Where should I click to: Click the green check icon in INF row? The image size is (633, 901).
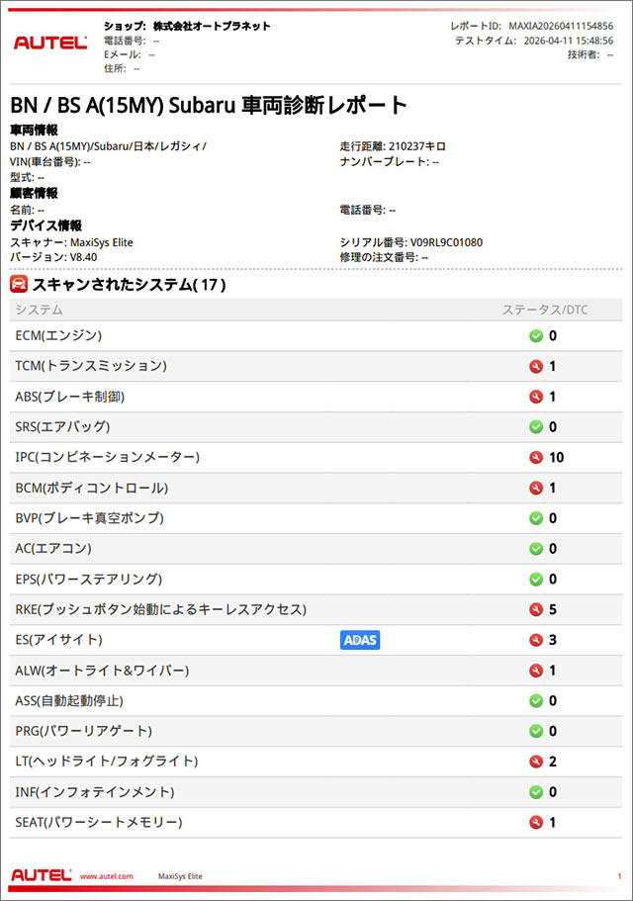[x=536, y=792]
